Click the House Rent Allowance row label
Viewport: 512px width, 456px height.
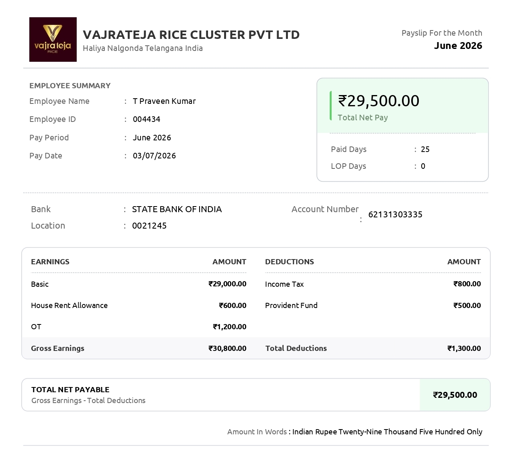pos(69,306)
